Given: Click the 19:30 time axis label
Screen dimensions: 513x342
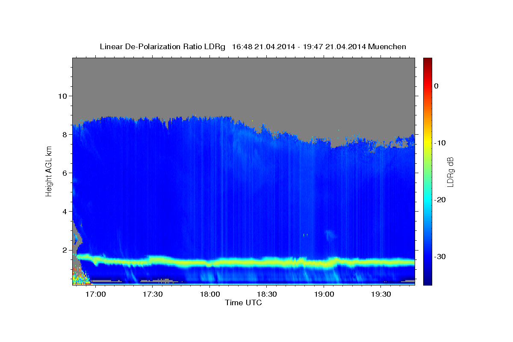Looking at the screenshot, I should coord(381,295).
